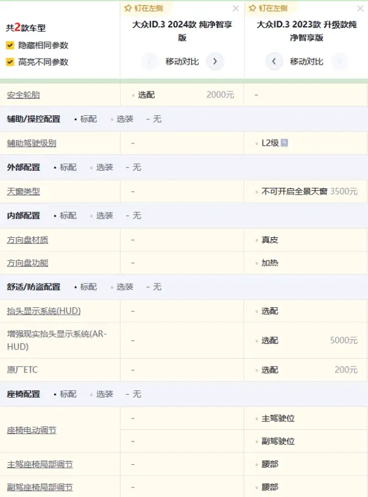Click the 共2款车型 count label

coord(26,27)
